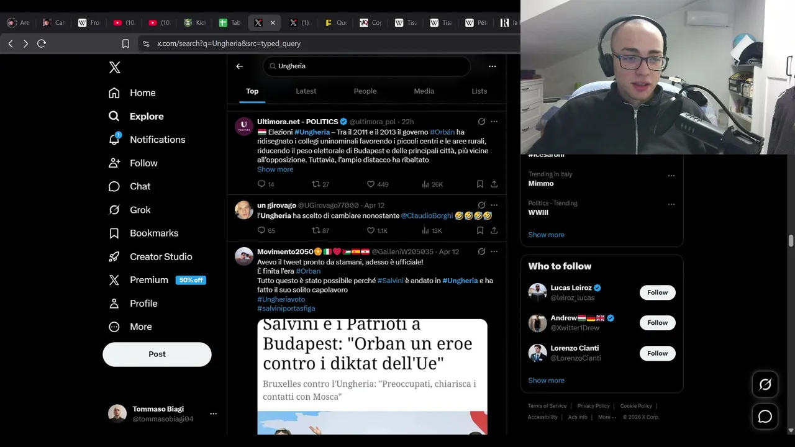This screenshot has height=447, width=795.
Task: Click browser back arrow
Action: (11, 43)
